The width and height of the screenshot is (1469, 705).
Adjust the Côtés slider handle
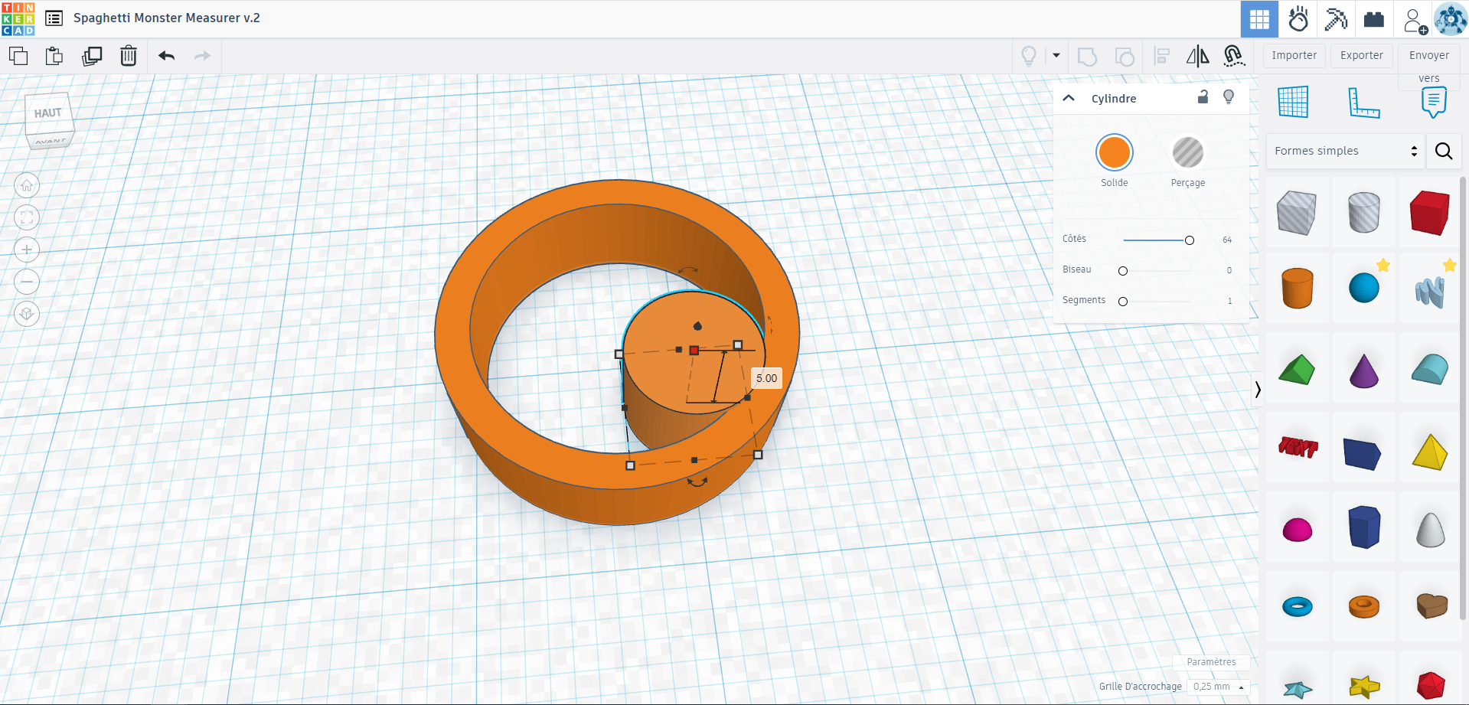[x=1190, y=240]
